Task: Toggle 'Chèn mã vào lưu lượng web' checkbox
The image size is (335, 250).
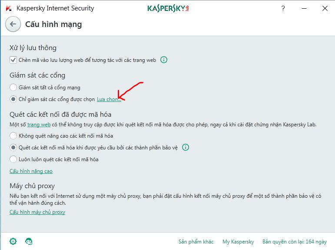Action: pyautogui.click(x=13, y=60)
